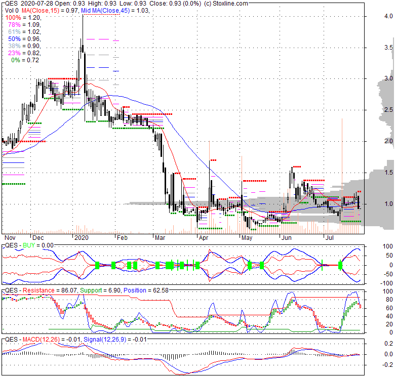Click the 'Open: 0.93' header value
395x377 pixels.
pyautogui.click(x=70, y=4)
